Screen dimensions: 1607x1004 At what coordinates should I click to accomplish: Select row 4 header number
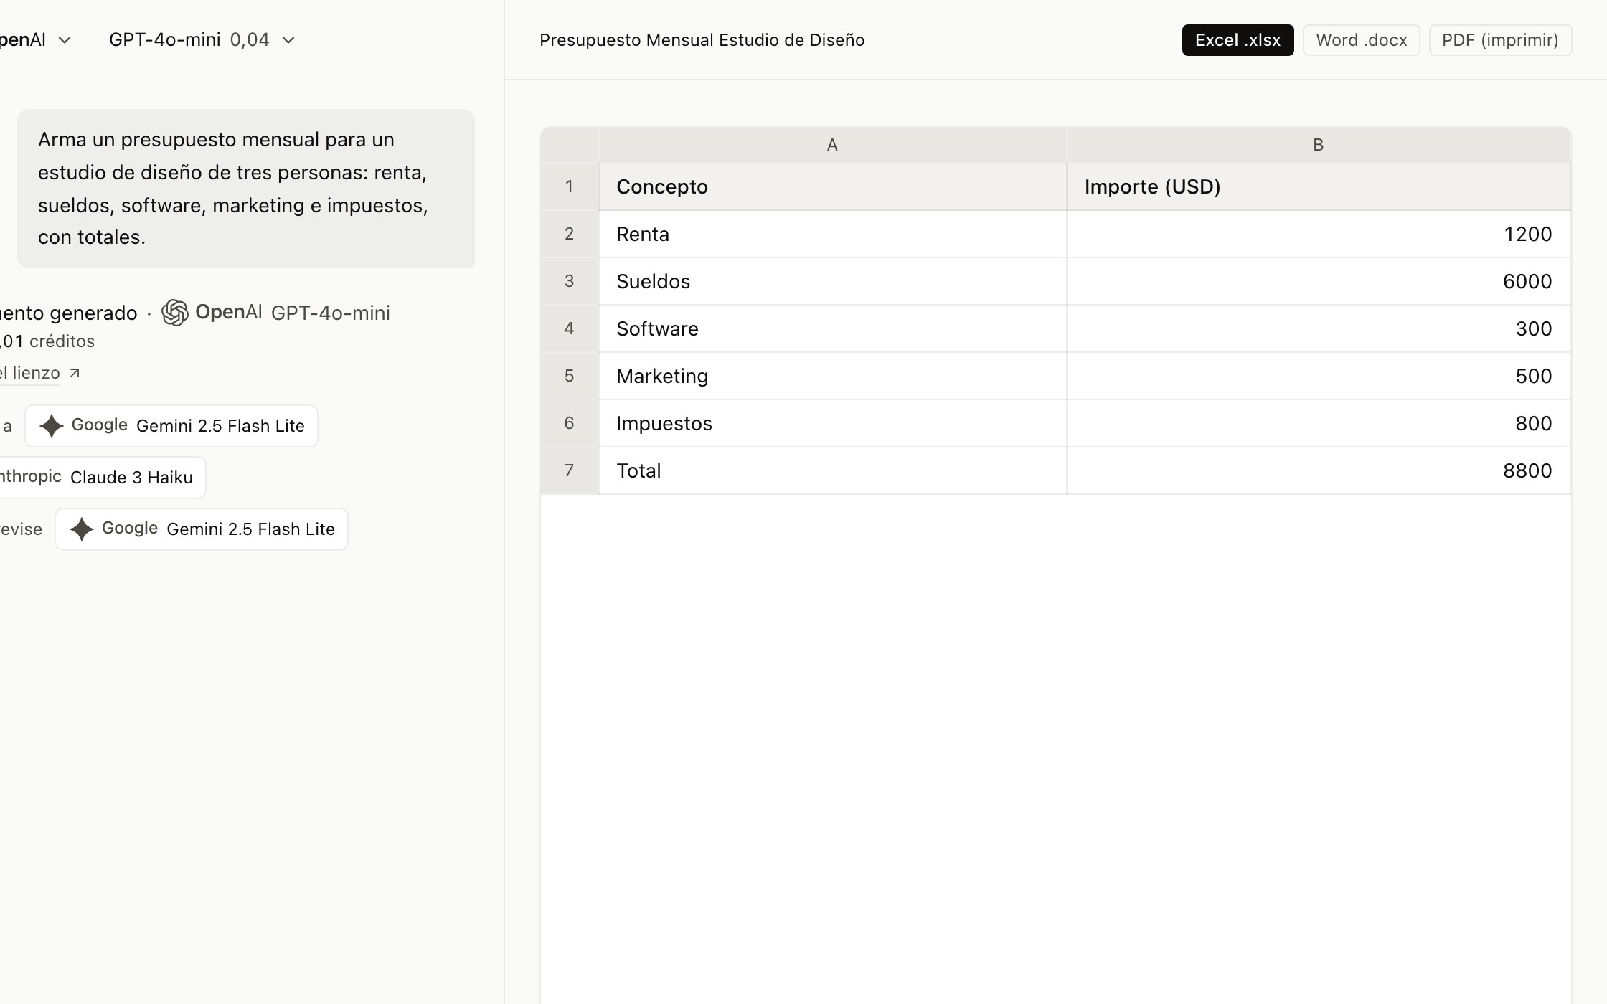coord(570,328)
